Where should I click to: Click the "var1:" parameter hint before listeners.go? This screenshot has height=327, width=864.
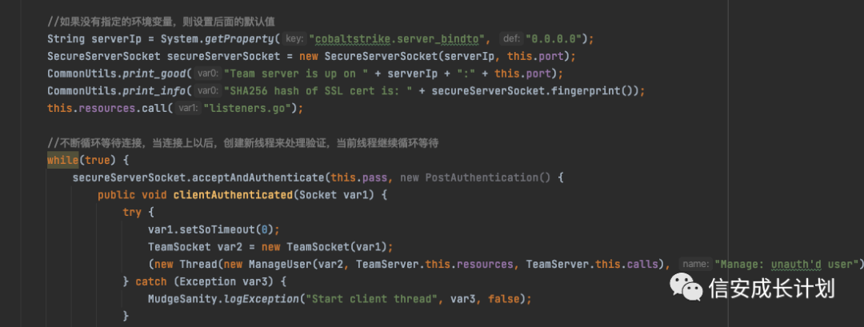[x=189, y=109]
